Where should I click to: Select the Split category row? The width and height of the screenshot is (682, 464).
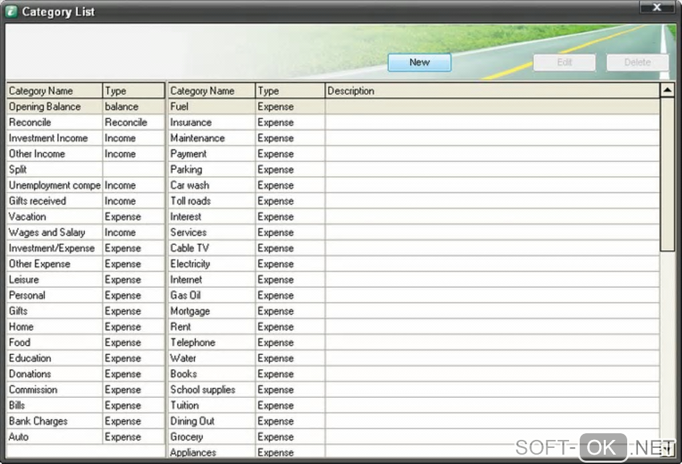(x=86, y=169)
